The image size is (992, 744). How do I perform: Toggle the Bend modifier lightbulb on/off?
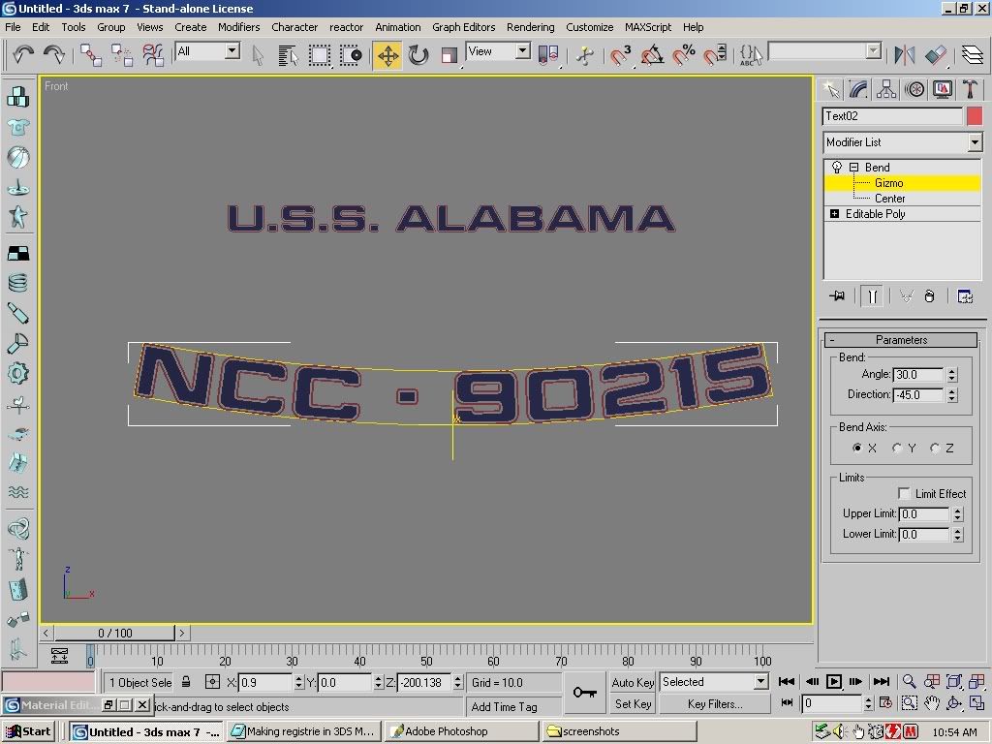[x=836, y=167]
